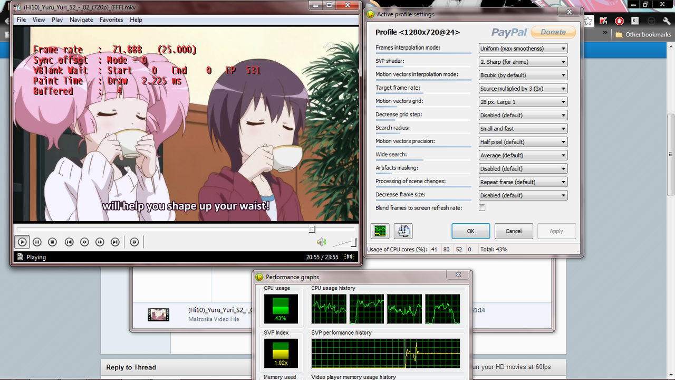
Task: Click the PayPal Donate button
Action: pyautogui.click(x=553, y=32)
